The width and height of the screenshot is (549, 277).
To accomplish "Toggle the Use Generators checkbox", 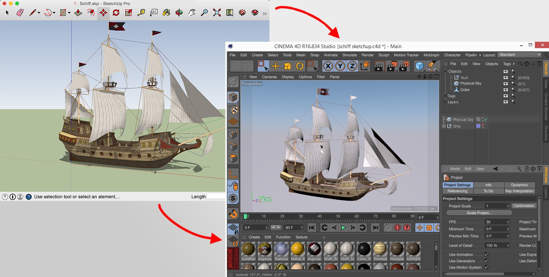I will [486, 261].
